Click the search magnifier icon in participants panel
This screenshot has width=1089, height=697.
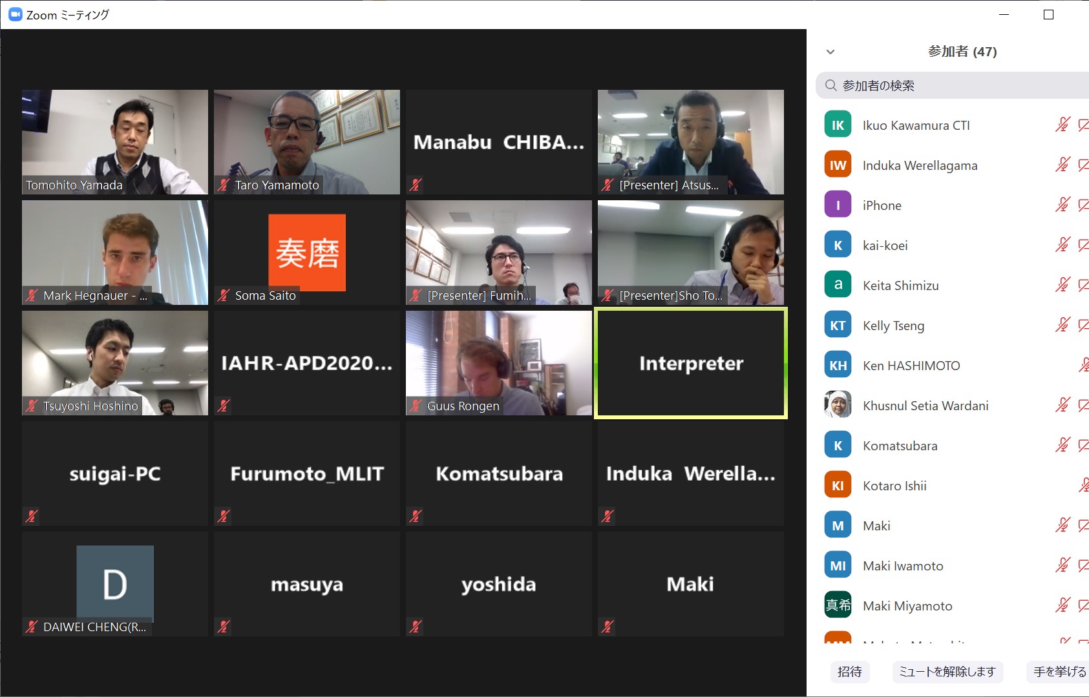pyautogui.click(x=831, y=85)
